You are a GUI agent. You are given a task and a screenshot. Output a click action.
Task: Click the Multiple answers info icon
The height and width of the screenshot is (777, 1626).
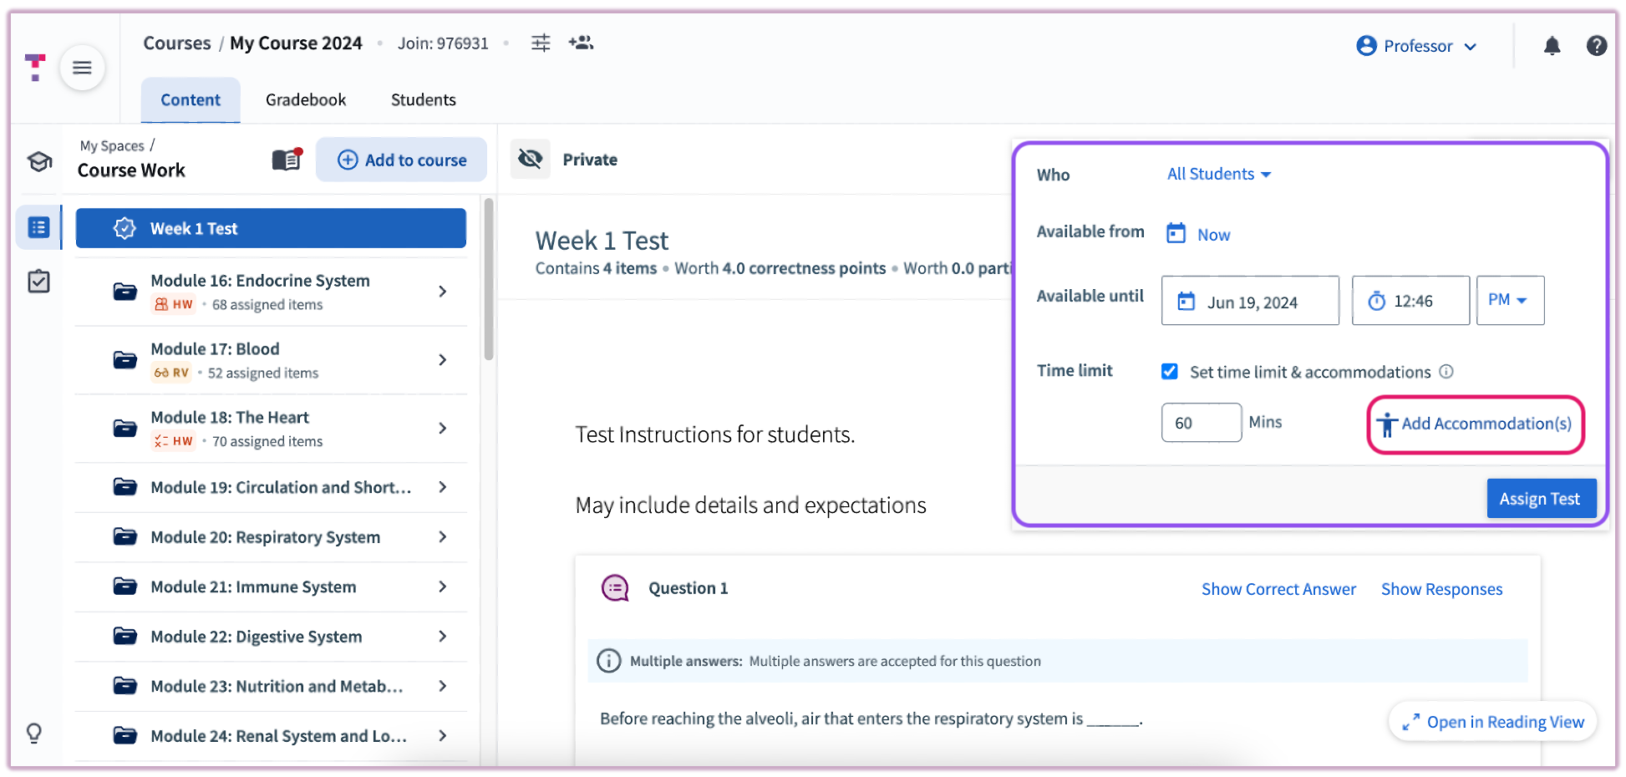click(x=609, y=661)
